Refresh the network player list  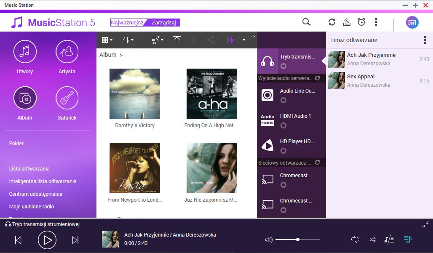pyautogui.click(x=317, y=162)
